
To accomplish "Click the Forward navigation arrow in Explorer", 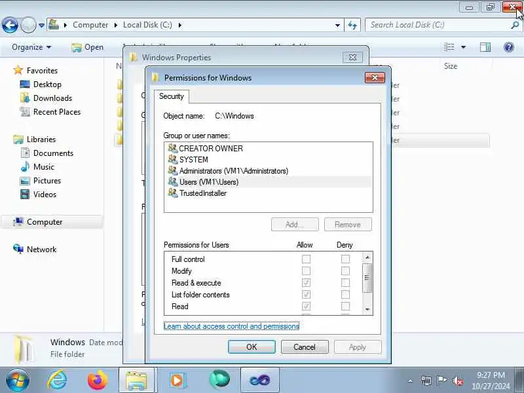I will [28, 25].
